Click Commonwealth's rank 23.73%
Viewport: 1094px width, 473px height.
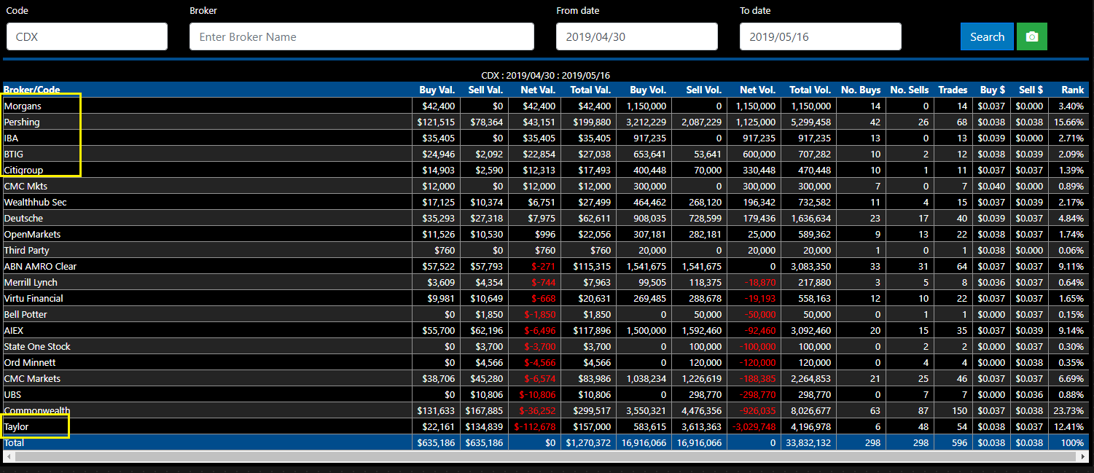[1068, 410]
